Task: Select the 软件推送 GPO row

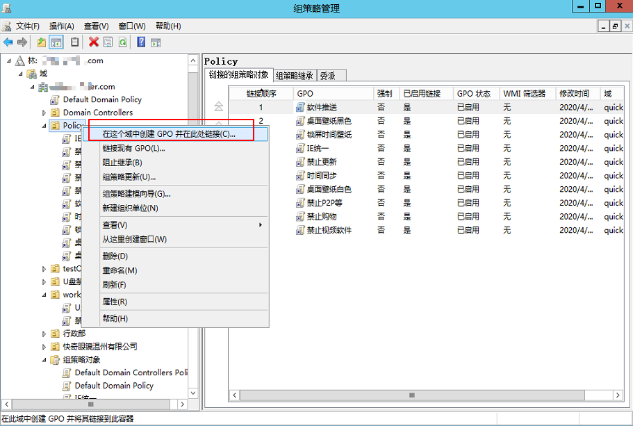Action: (322, 107)
